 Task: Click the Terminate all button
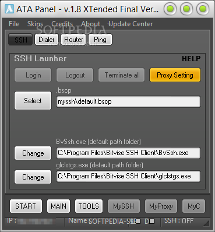[122, 75]
